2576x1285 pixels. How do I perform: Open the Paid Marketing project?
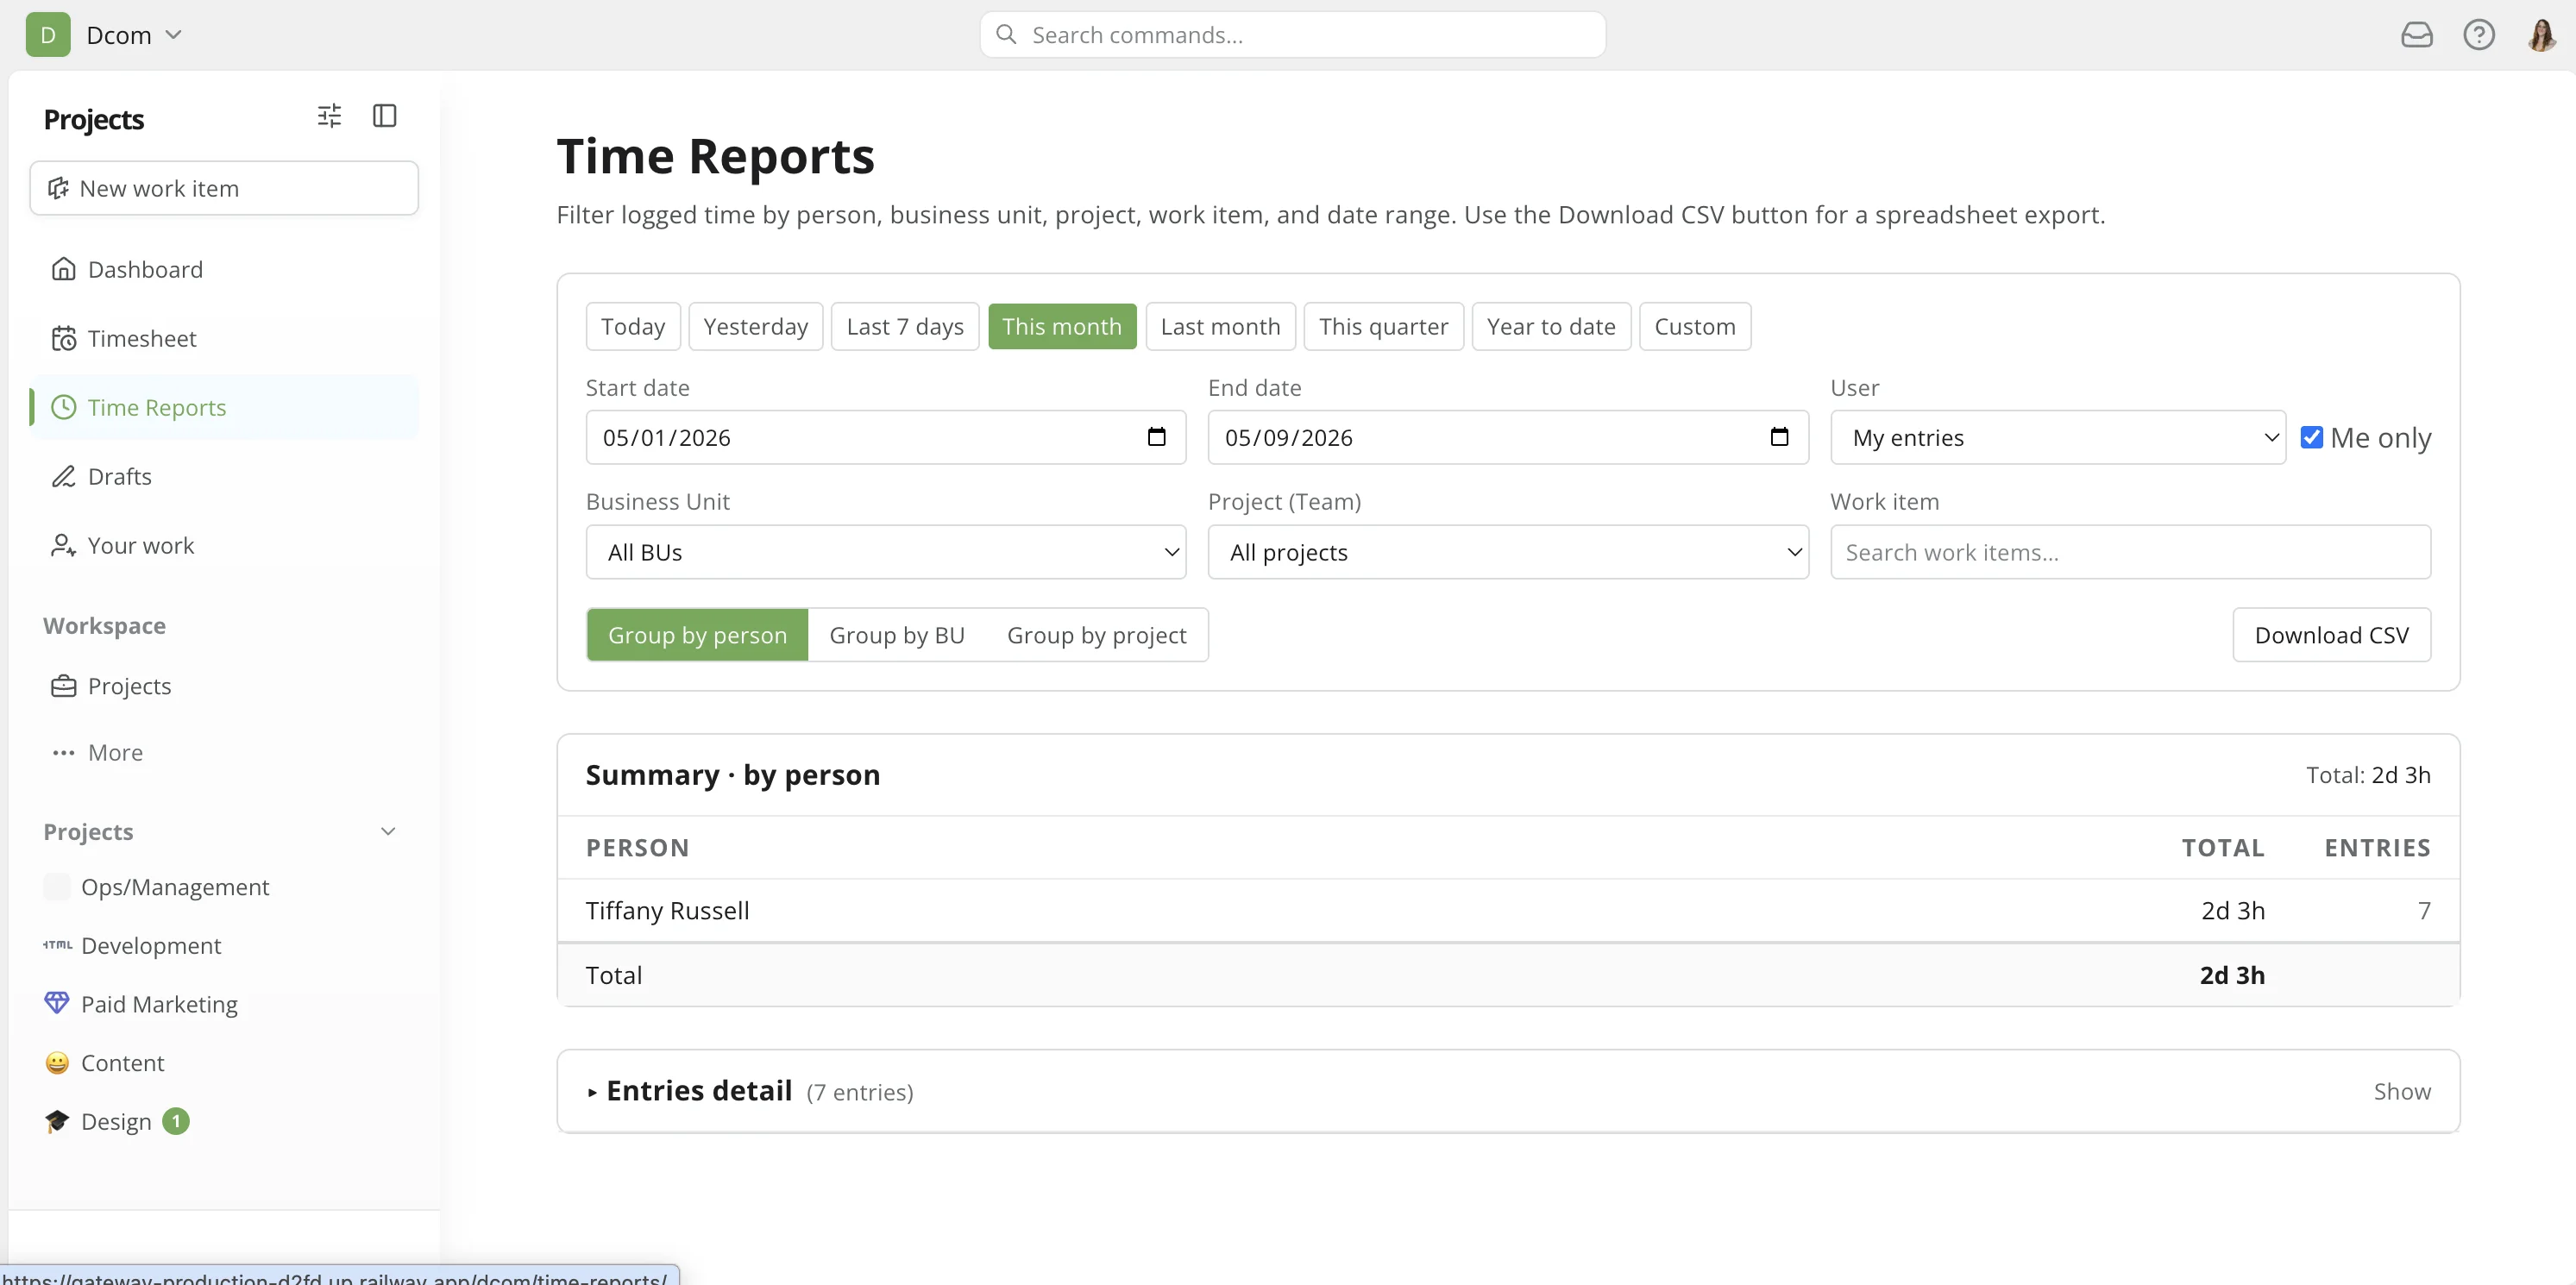tap(159, 1004)
